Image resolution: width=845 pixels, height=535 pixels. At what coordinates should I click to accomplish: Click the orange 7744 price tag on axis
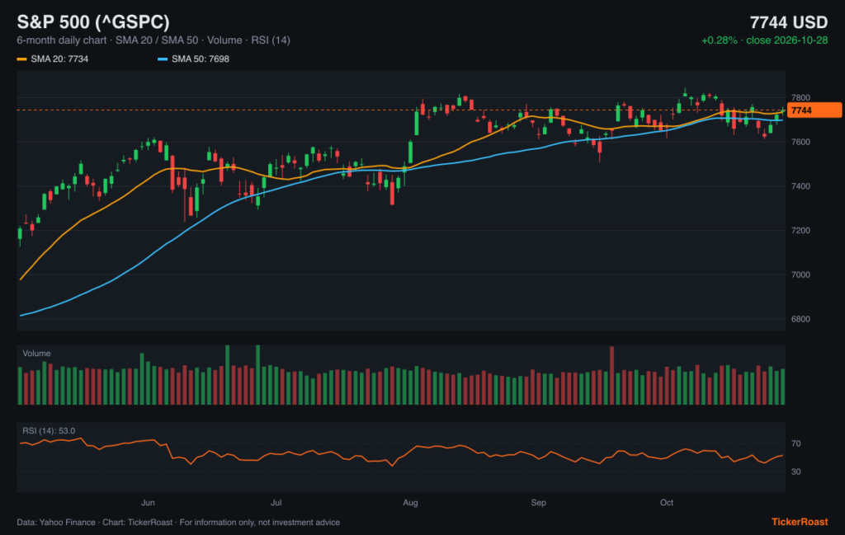814,110
